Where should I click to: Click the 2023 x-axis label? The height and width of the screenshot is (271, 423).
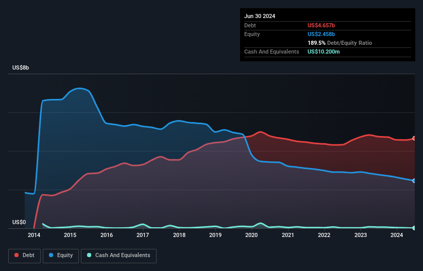tap(361, 235)
